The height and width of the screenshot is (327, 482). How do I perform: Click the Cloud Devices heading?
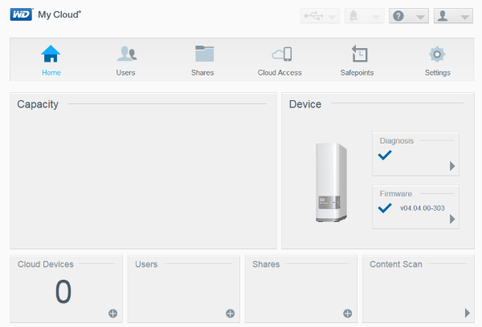click(46, 264)
